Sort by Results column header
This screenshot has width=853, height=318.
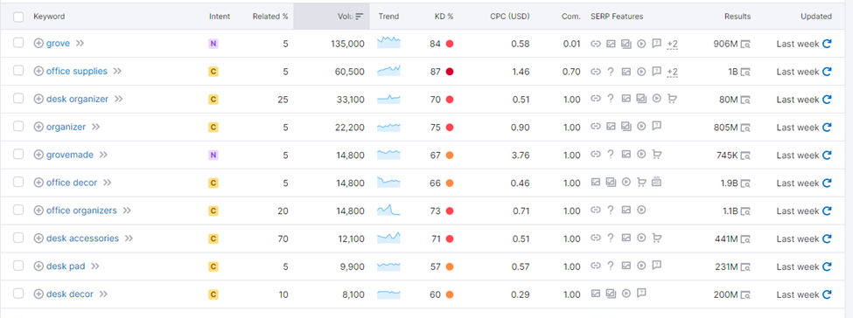click(x=738, y=17)
